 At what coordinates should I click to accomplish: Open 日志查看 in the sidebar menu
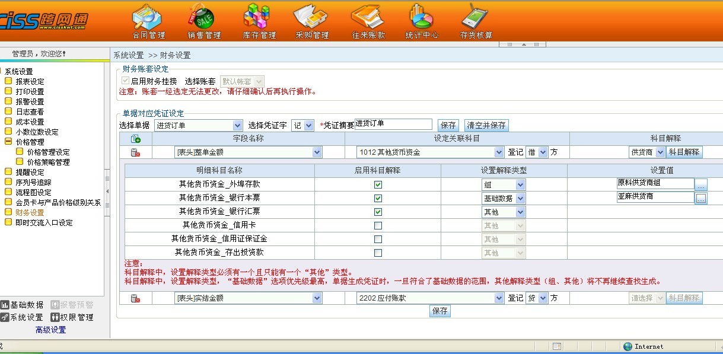[x=30, y=111]
